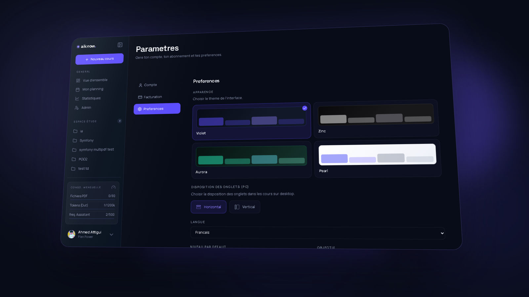The width and height of the screenshot is (529, 297).
Task: Click the Admin user icon
Action: pyautogui.click(x=76, y=108)
